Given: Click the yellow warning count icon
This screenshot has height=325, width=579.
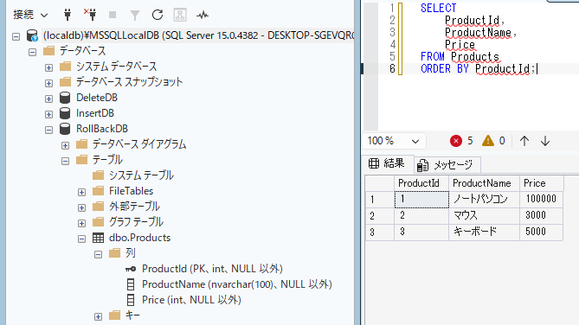Looking at the screenshot, I should [x=488, y=141].
